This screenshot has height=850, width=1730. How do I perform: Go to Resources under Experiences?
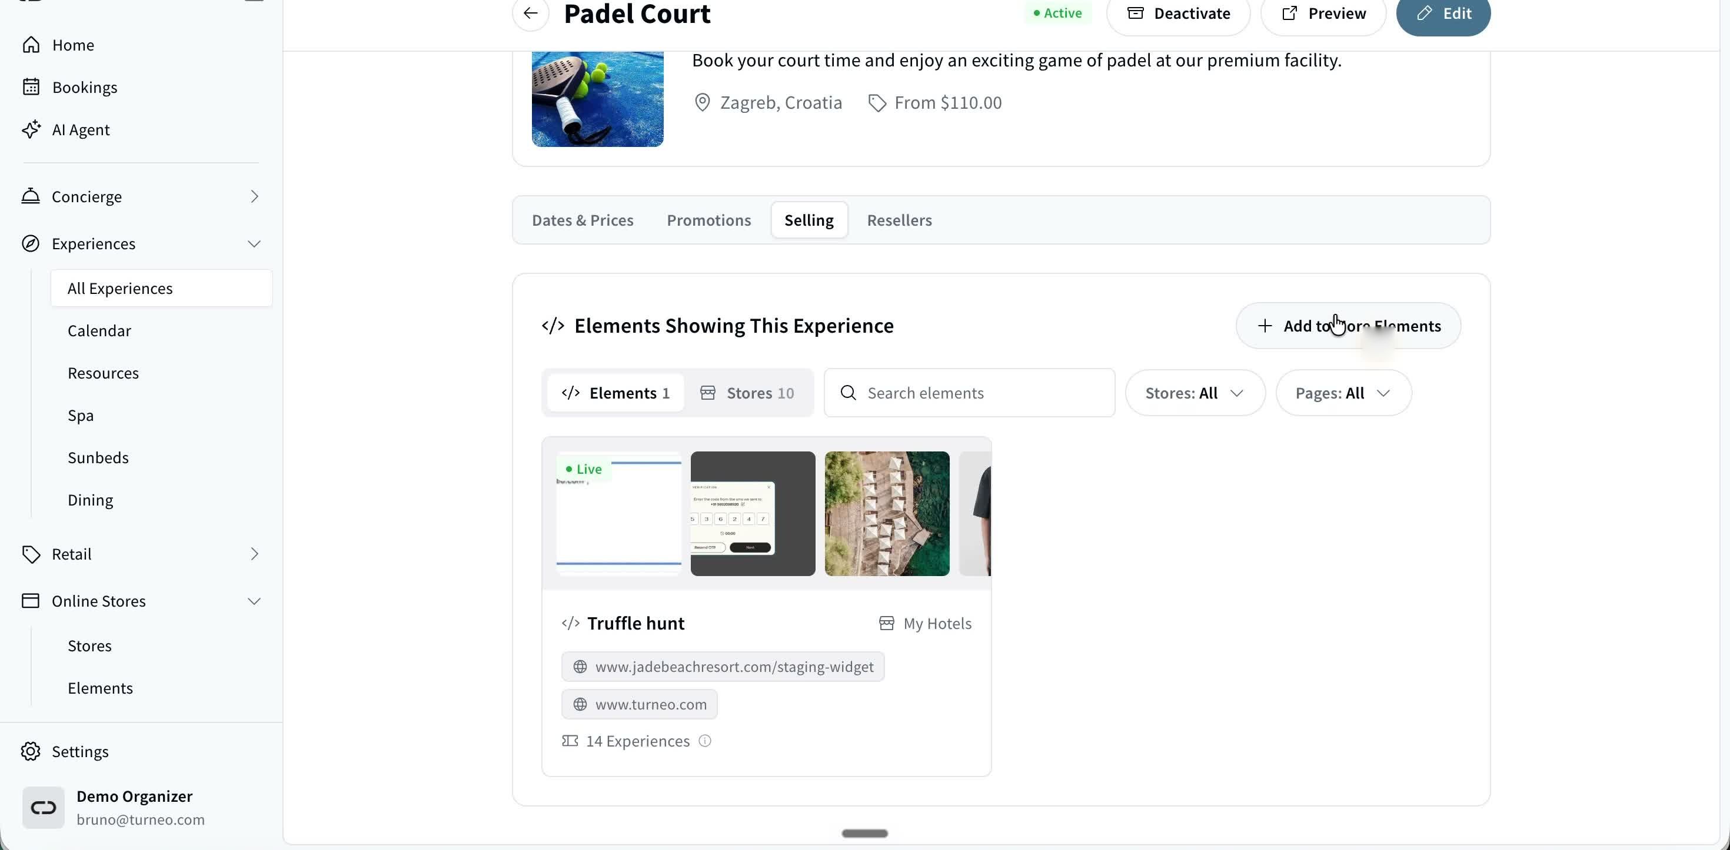[104, 373]
